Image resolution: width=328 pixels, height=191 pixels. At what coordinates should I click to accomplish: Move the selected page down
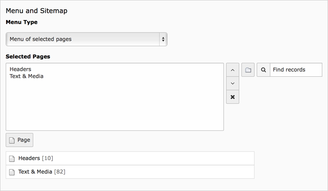click(x=232, y=83)
